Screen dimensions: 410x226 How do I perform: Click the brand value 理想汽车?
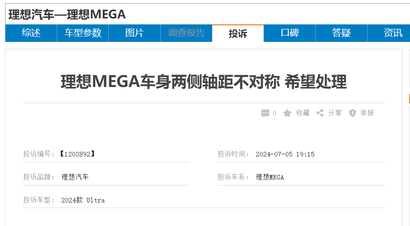click(x=75, y=177)
